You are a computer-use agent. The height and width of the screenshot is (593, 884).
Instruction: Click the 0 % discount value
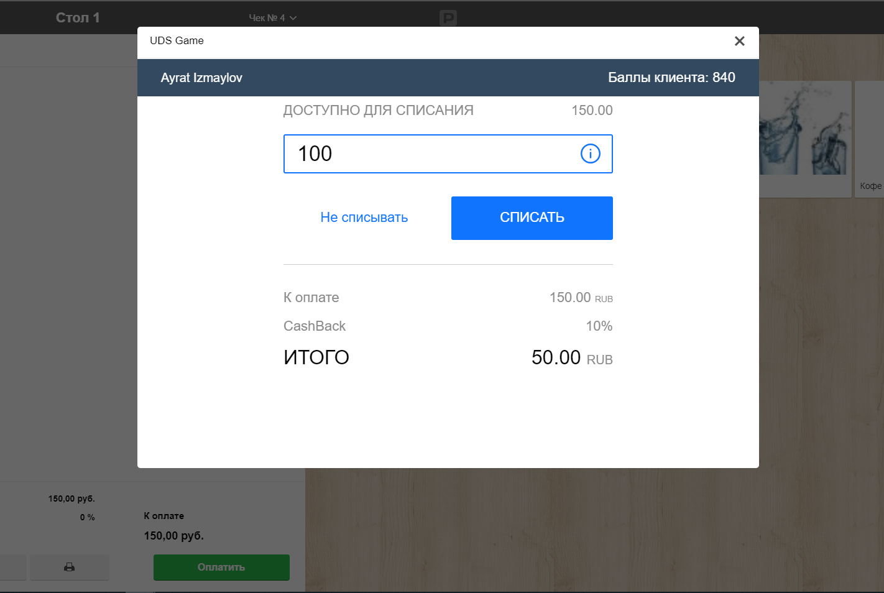88,517
